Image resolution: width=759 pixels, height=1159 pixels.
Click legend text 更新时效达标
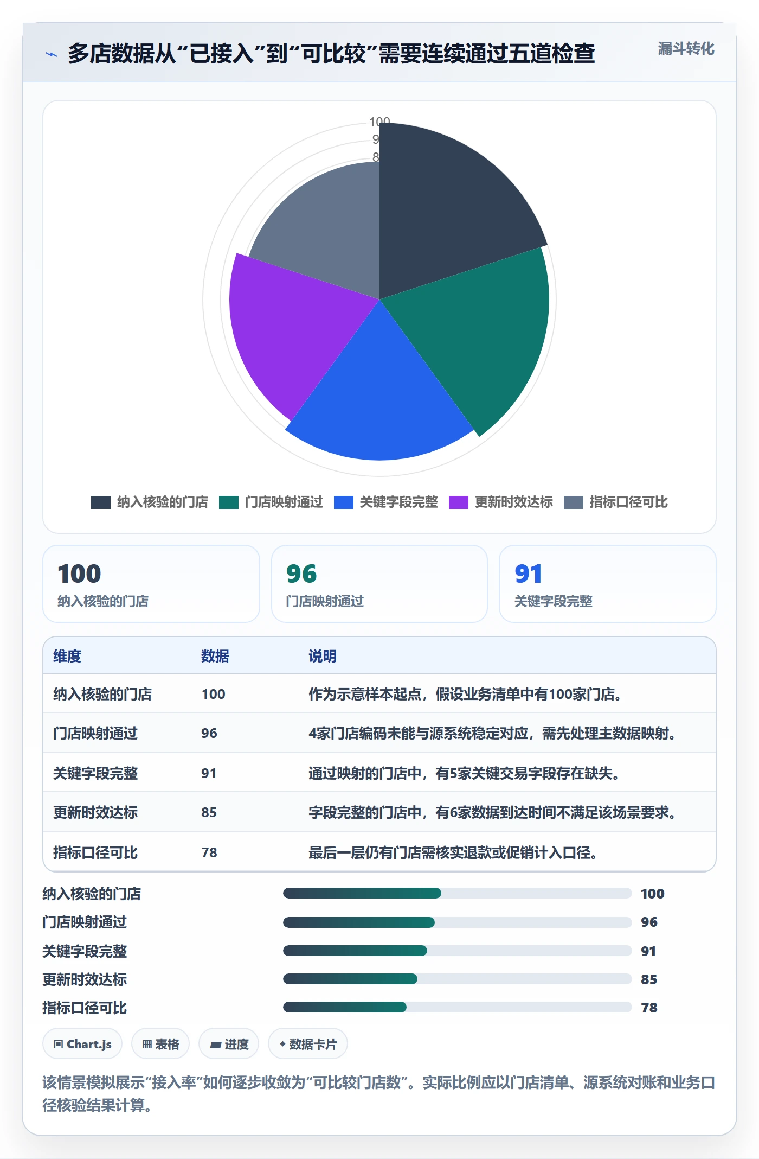[x=514, y=502]
